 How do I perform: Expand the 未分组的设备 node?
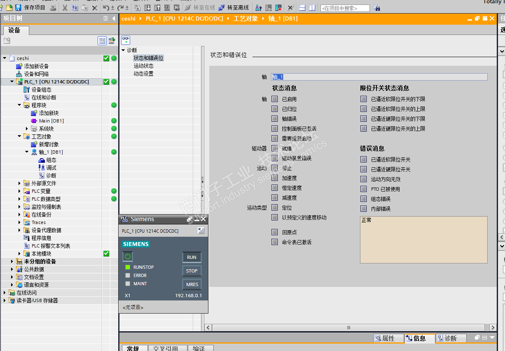(12, 261)
